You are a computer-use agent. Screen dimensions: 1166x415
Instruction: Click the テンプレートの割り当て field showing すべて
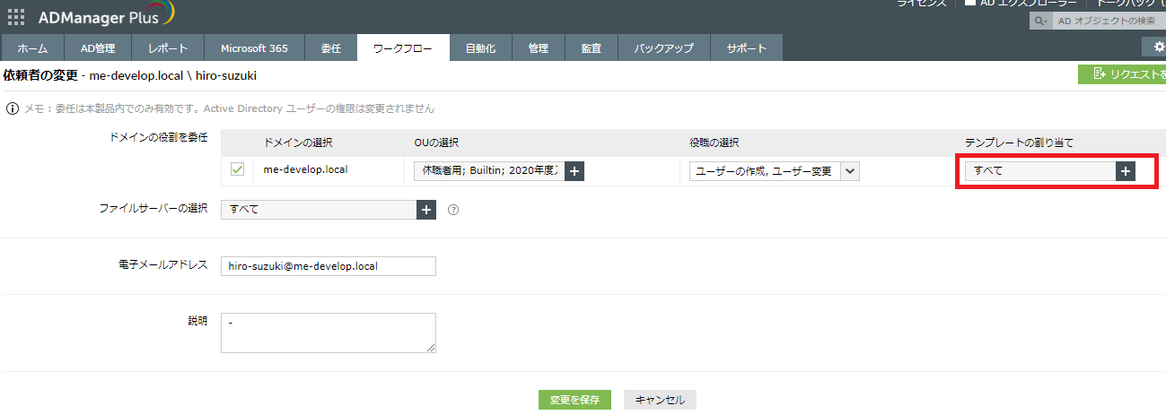[1039, 171]
